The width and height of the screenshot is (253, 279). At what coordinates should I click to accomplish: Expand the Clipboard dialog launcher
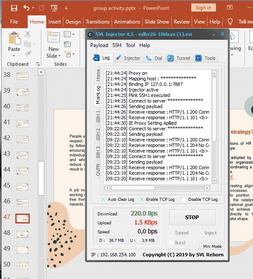coord(38,64)
